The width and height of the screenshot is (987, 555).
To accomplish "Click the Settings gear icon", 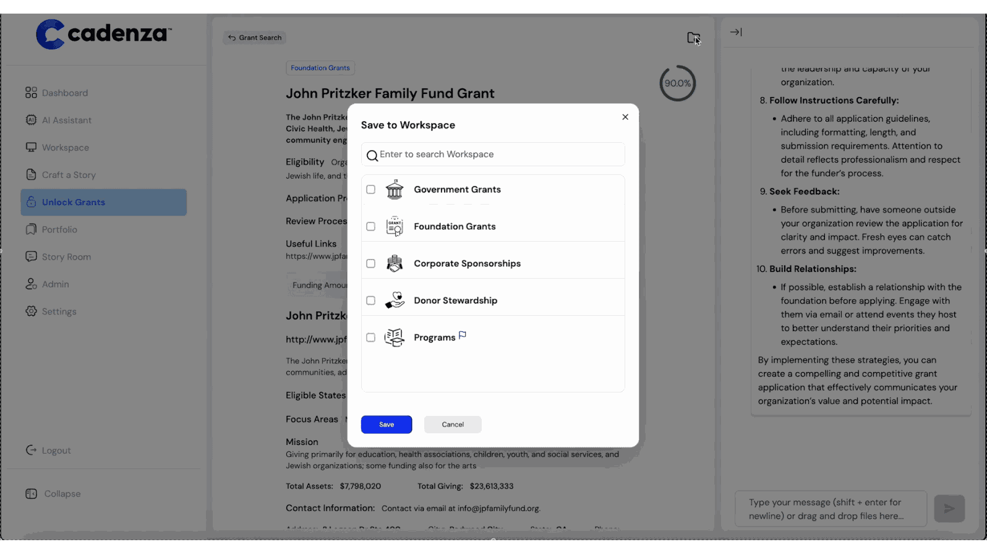I will (x=31, y=311).
